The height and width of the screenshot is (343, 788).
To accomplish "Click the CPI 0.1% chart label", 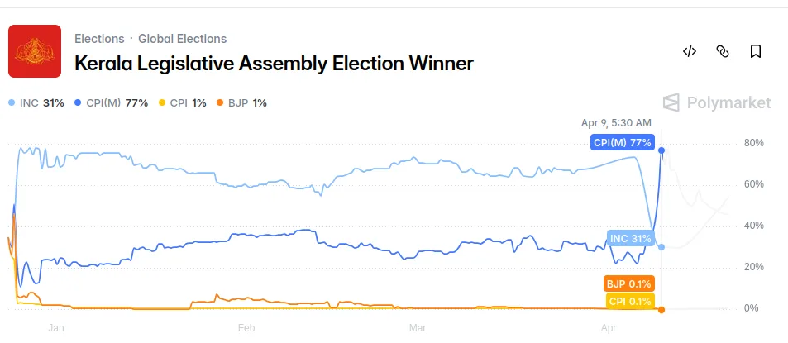I will click(x=629, y=302).
